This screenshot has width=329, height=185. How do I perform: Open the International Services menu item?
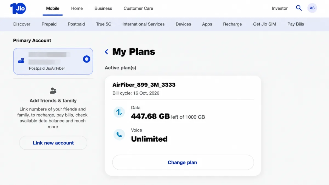(x=143, y=24)
